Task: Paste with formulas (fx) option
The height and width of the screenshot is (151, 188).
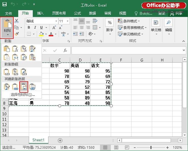Action: [x=15, y=49]
